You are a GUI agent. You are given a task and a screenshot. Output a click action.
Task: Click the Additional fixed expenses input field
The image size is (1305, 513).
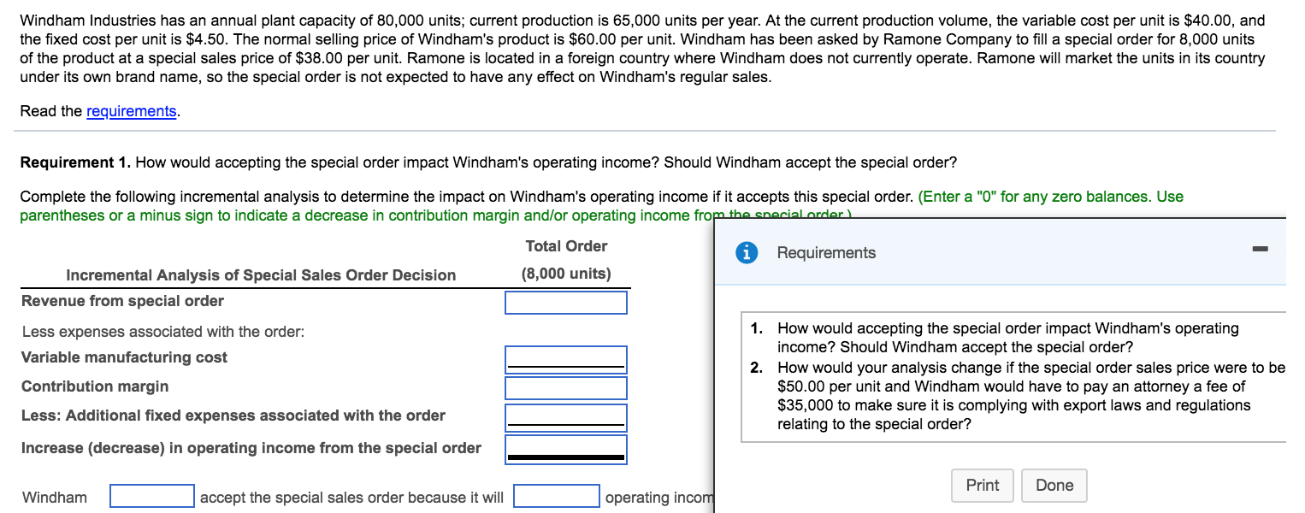tap(565, 416)
